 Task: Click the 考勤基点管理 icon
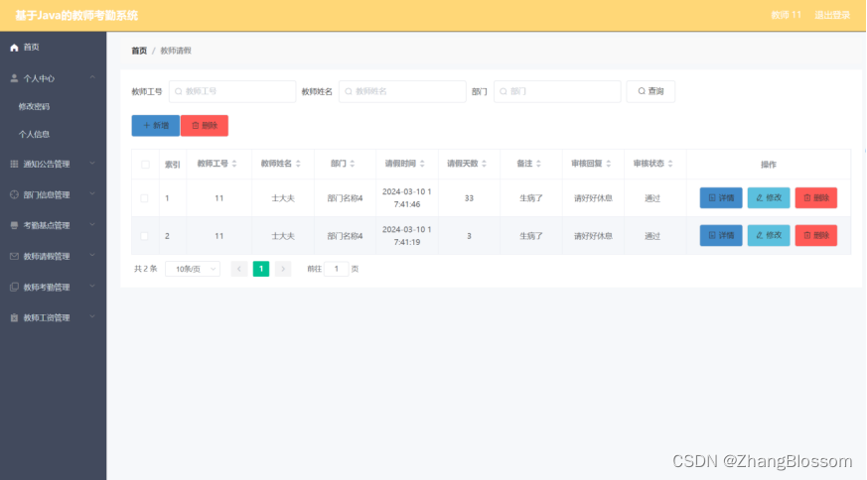14,225
